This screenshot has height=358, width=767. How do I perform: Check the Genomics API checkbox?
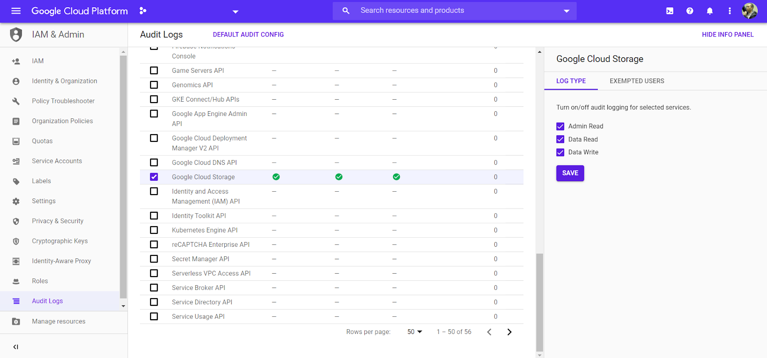154,85
